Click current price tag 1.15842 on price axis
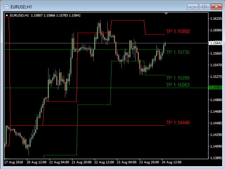This screenshot has width=225, height=169. 215,43
